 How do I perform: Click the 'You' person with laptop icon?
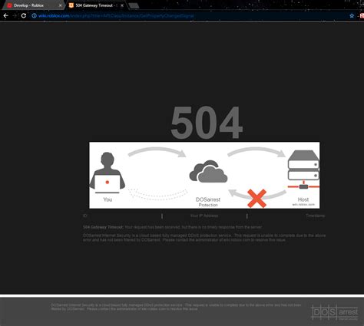[108, 173]
